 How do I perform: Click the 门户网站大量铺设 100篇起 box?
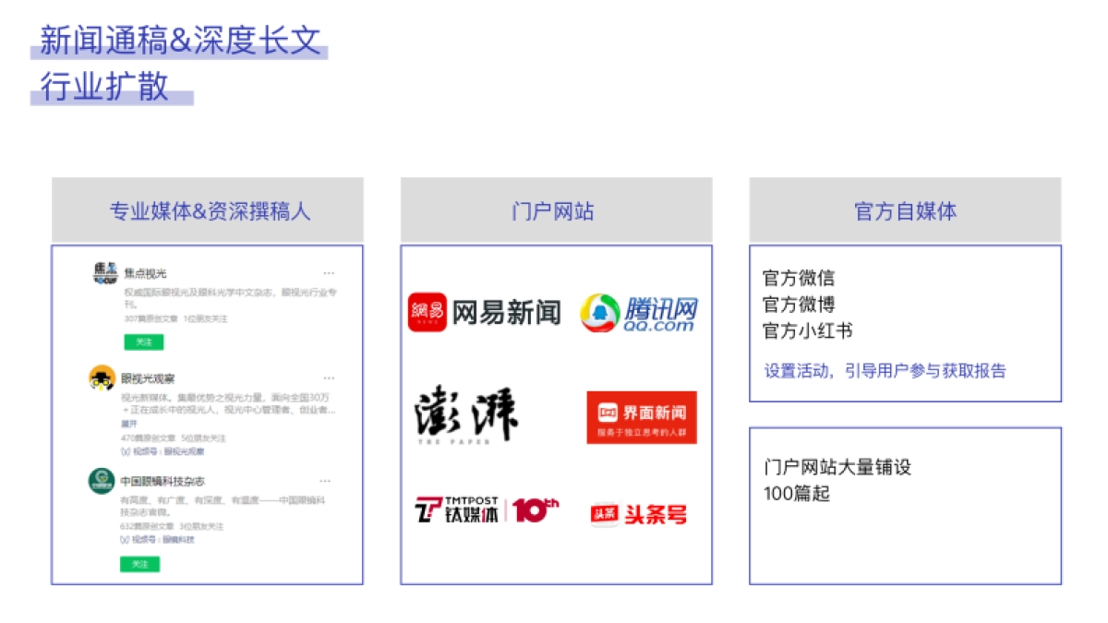903,481
